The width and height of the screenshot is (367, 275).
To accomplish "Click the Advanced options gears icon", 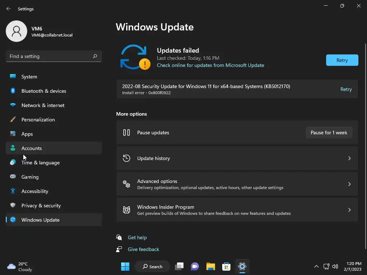I will (x=127, y=184).
